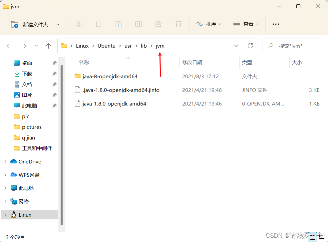
Task: Open the 查看 view dropdown
Action: pos(246,24)
